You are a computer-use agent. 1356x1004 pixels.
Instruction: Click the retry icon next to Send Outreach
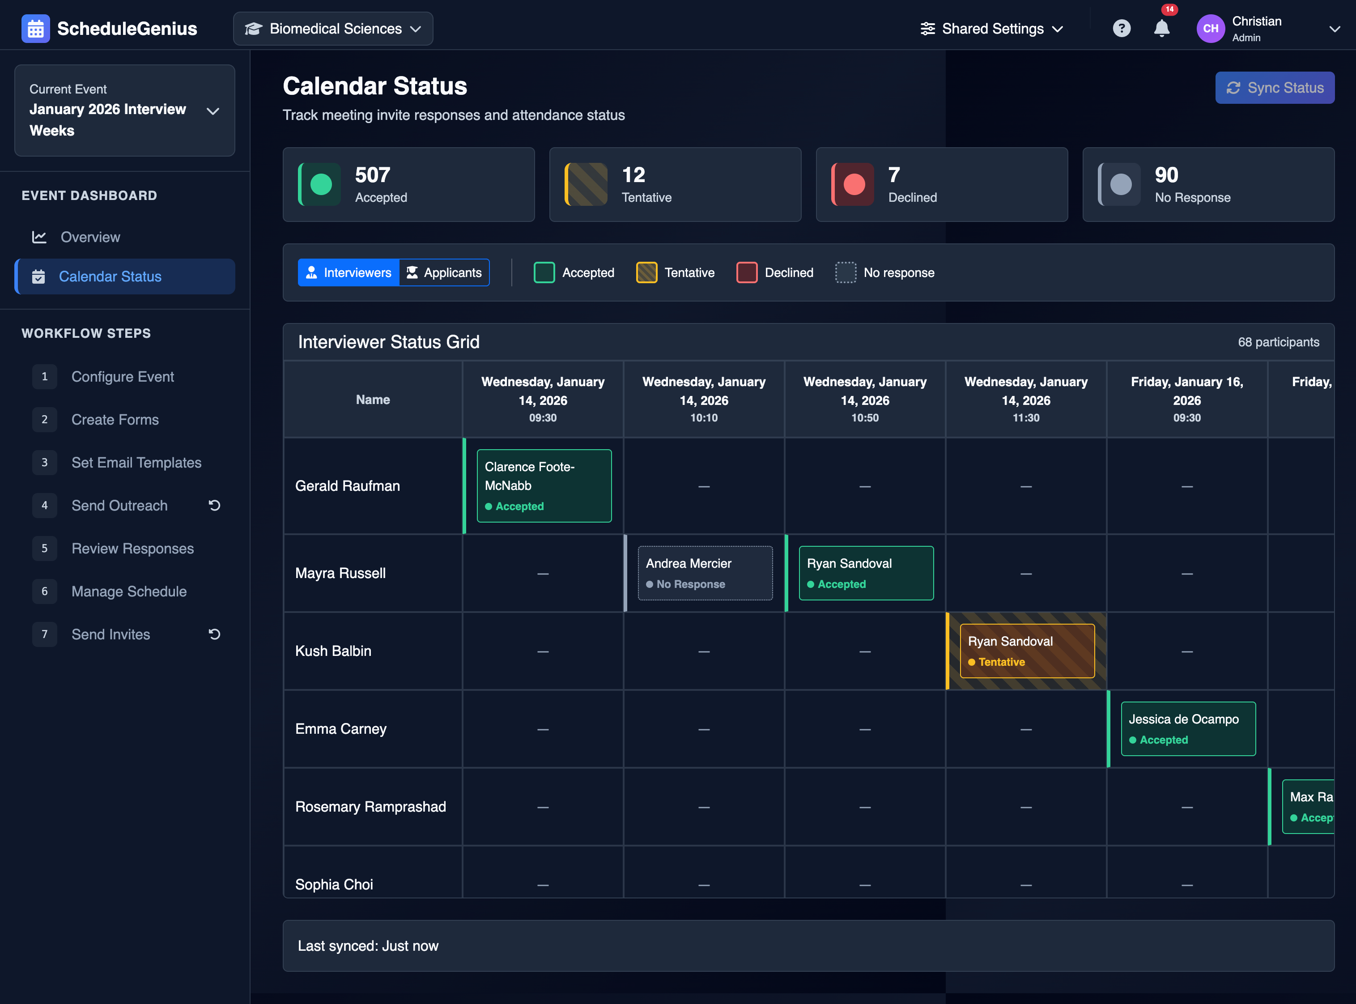(214, 505)
